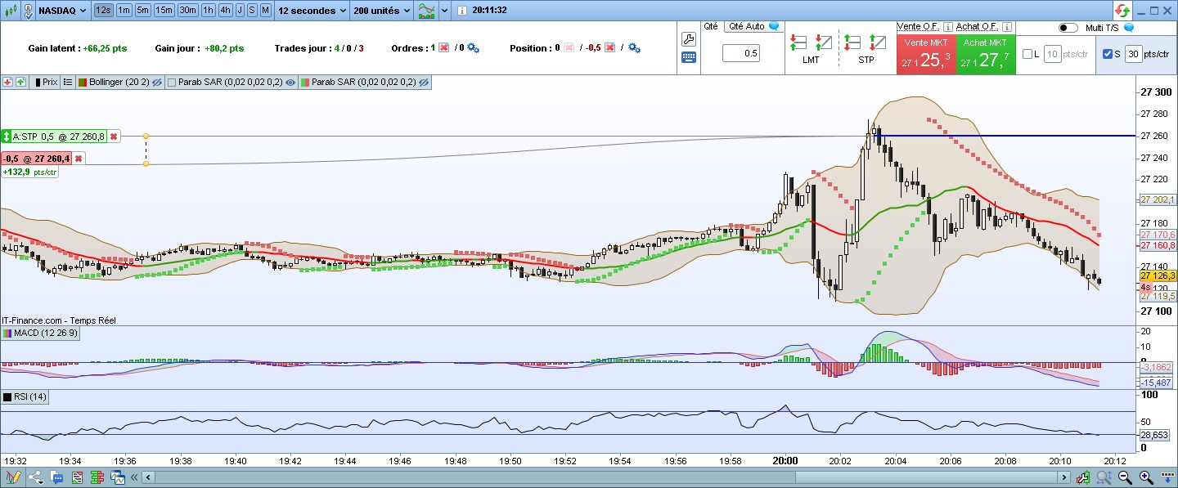The height and width of the screenshot is (488, 1178).
Task: Click info icon next to Achat O.F.
Action: (x=1006, y=26)
